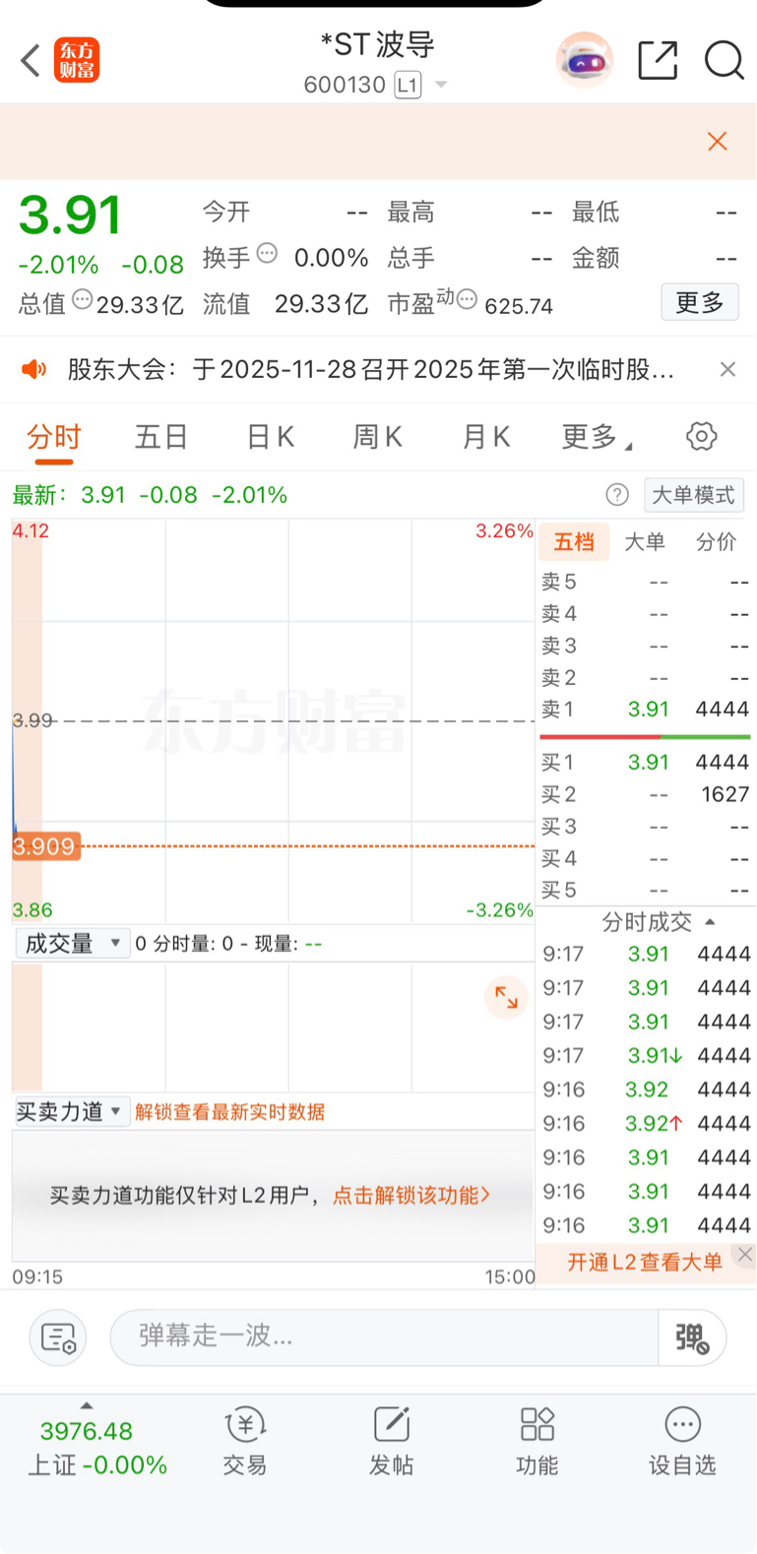
Task: Select the 五档 tab
Action: (574, 541)
